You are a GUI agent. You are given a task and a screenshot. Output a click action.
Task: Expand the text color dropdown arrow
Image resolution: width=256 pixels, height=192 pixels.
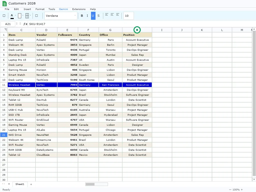(x=15, y=15)
